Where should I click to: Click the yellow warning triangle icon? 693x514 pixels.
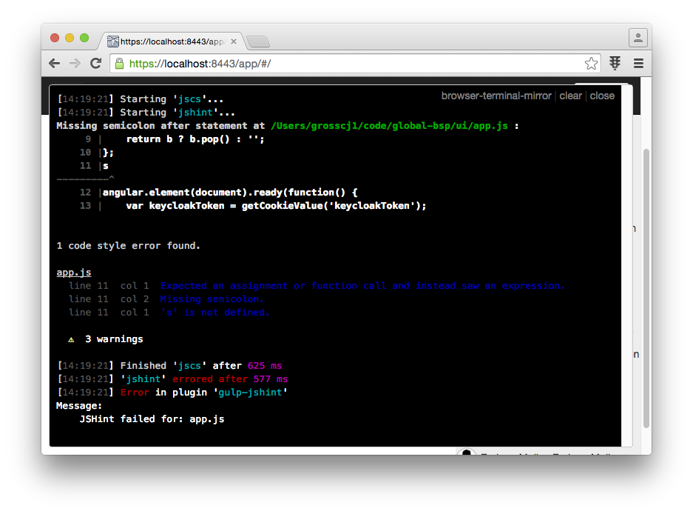(x=71, y=339)
